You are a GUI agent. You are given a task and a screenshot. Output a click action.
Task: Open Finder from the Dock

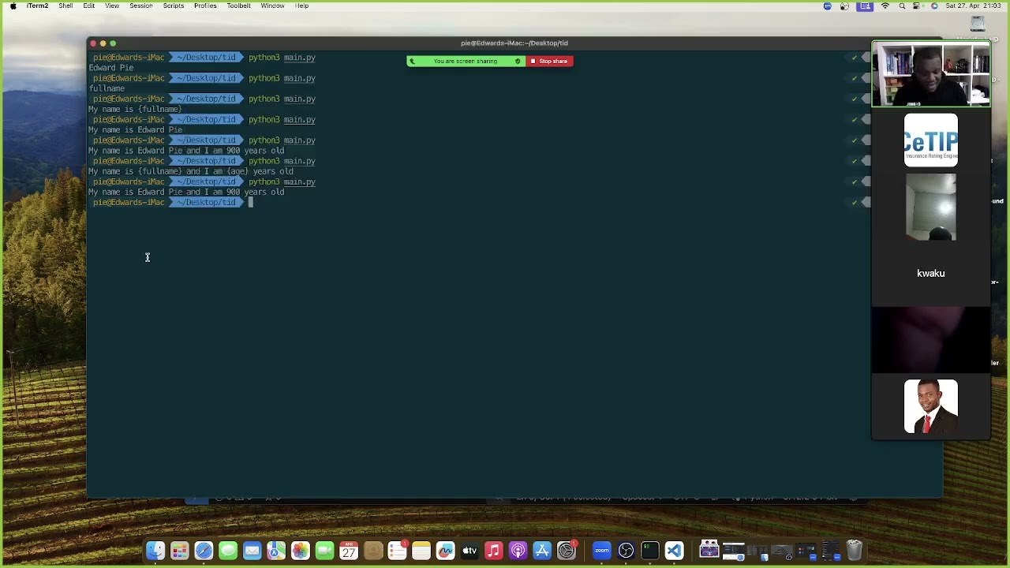pyautogui.click(x=155, y=550)
